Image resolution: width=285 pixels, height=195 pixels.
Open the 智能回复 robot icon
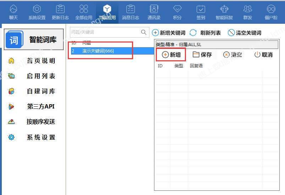(x=224, y=12)
